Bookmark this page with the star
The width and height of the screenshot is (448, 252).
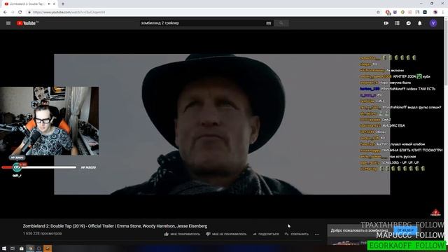pos(378,13)
